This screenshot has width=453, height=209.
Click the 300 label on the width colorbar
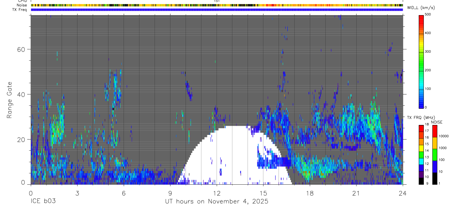[x=428, y=52]
